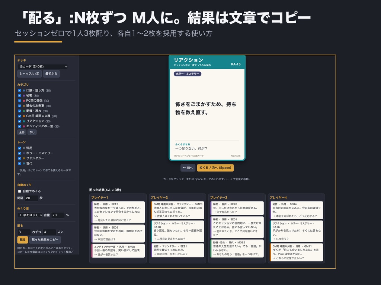Toggle the 現代 tone checkbox
Screen dimensions: 381x285
tap(19, 163)
